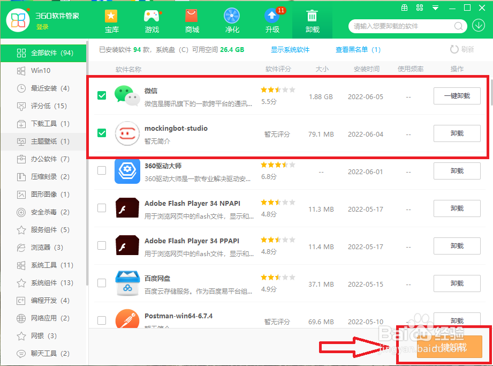Select 主题壁纸 (1) category

[x=43, y=141]
